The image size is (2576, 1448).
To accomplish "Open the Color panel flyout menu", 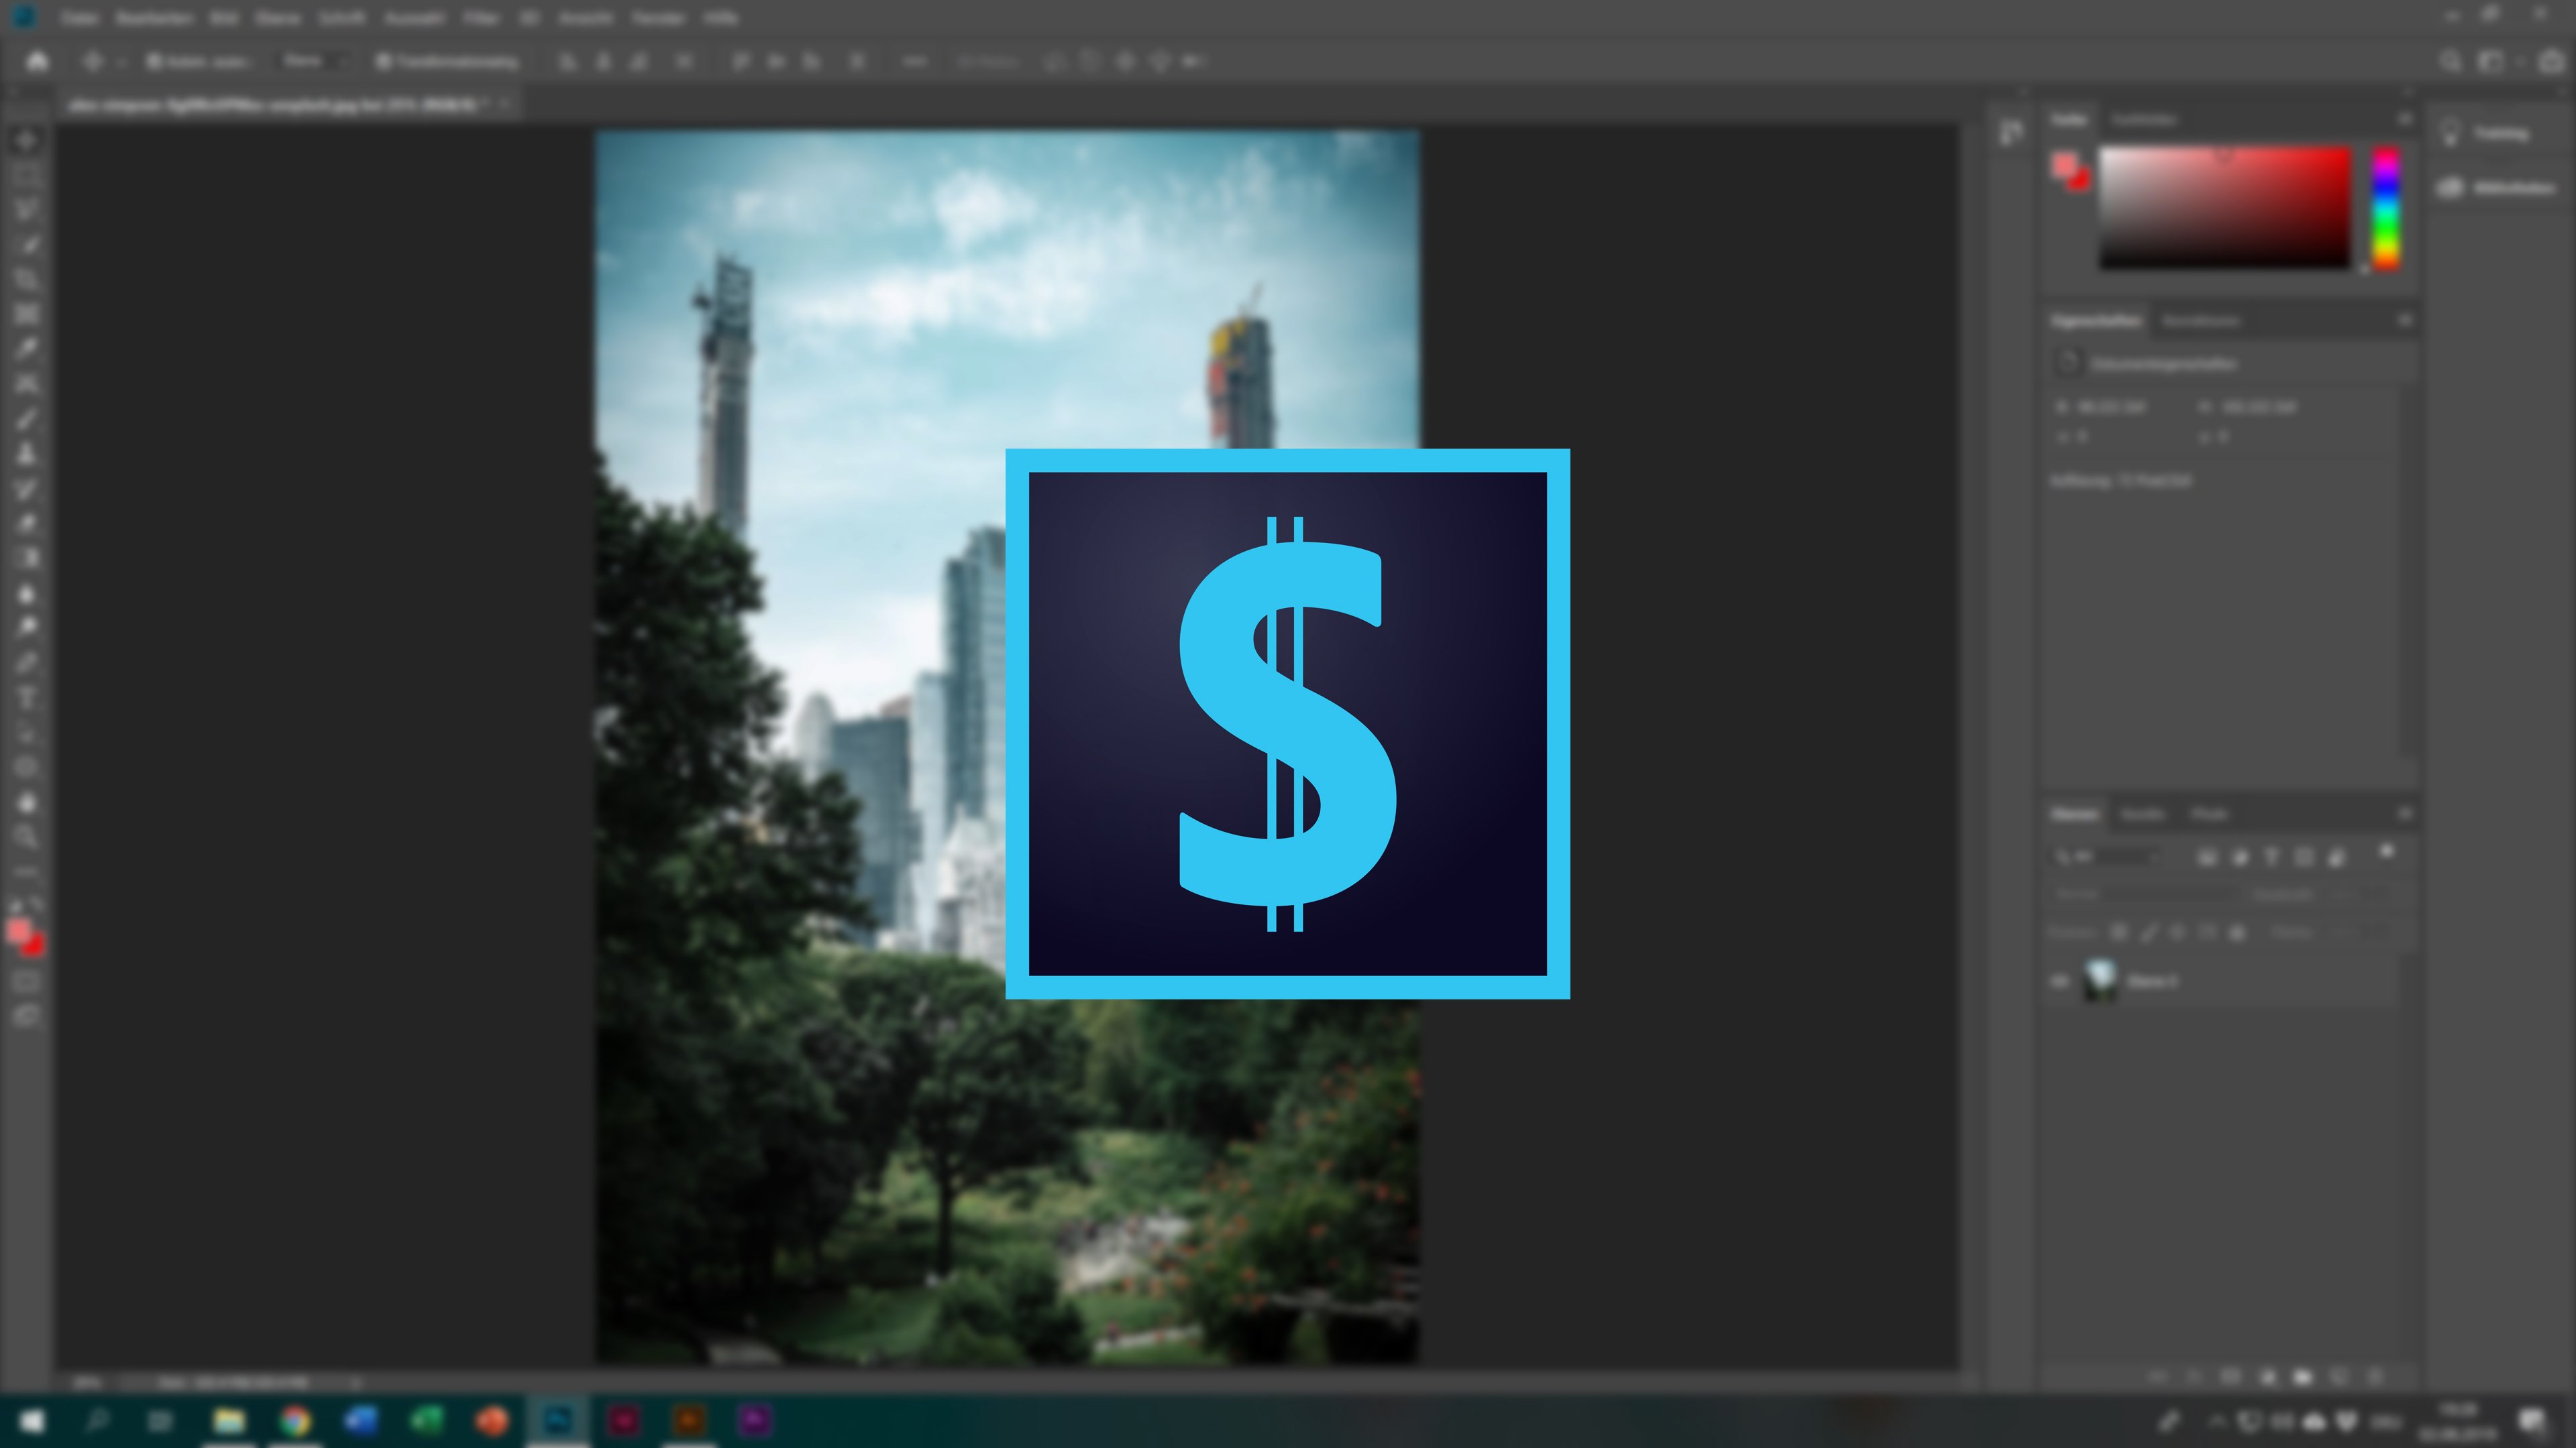I will click(x=2404, y=120).
